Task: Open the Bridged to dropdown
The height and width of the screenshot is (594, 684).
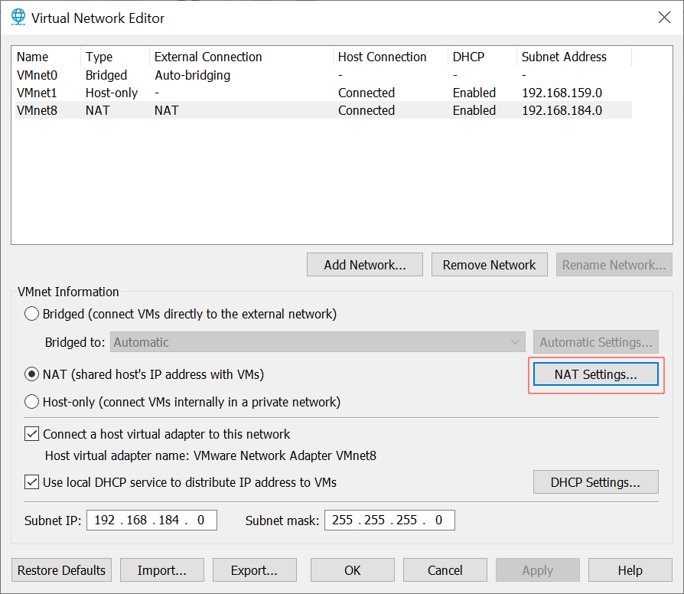Action: (318, 342)
